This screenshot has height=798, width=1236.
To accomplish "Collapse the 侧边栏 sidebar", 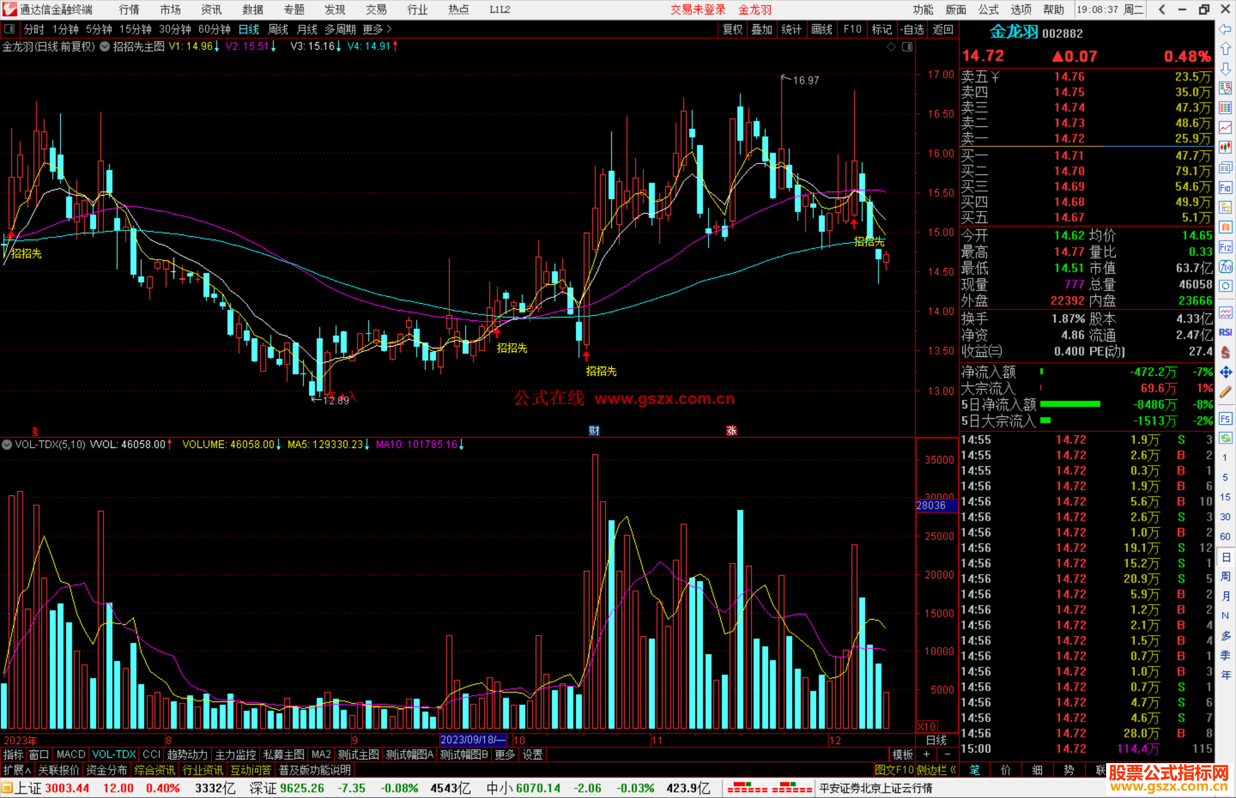I will tap(936, 770).
